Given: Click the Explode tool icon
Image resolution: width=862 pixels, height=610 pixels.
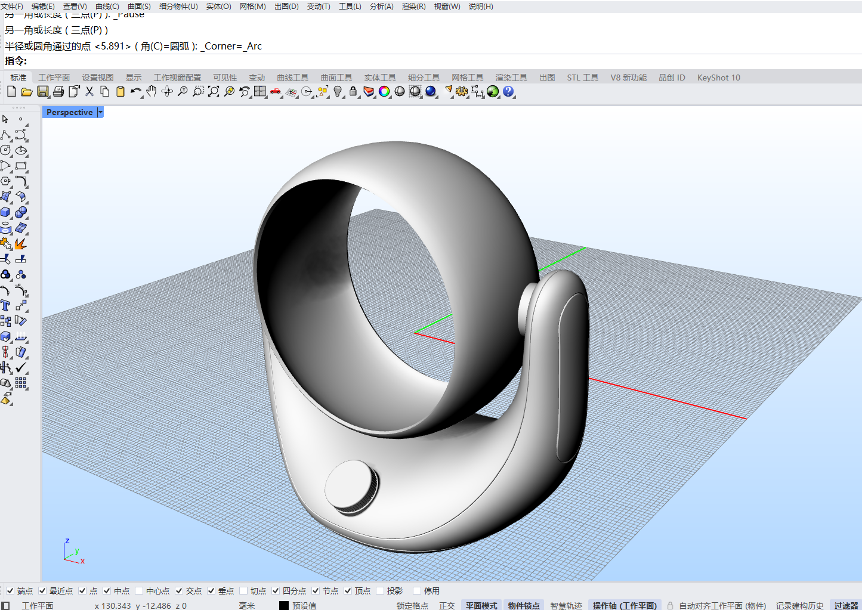Looking at the screenshot, I should click(21, 243).
